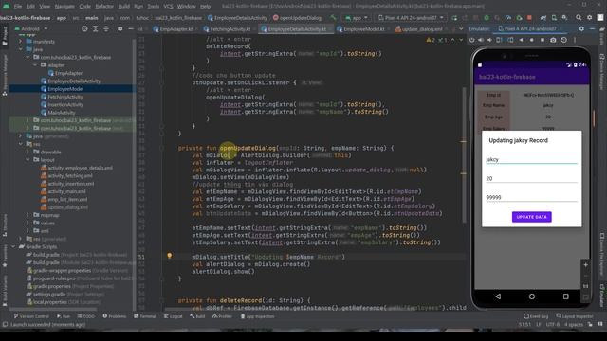Collapse the java folder
Image resolution: width=607 pixels, height=341 pixels.
pos(21,49)
